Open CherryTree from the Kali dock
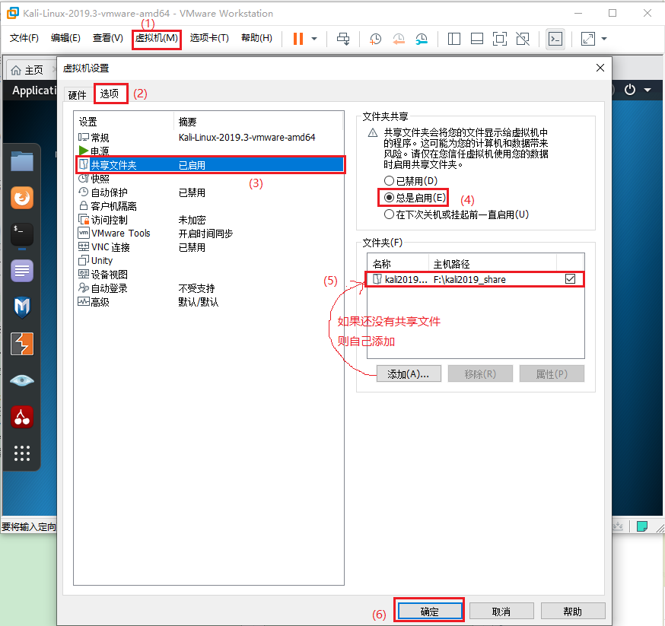 point(22,417)
